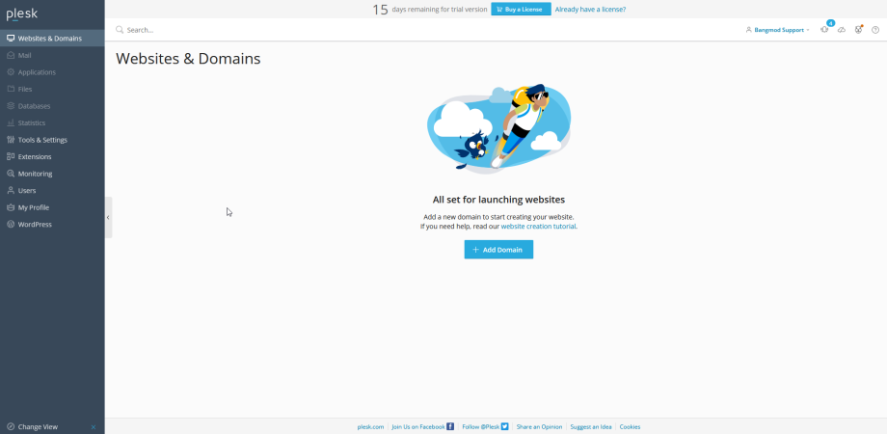
Task: Click the Suggest an Idea link
Action: [591, 427]
